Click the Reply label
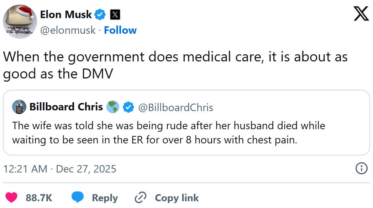 (105, 198)
